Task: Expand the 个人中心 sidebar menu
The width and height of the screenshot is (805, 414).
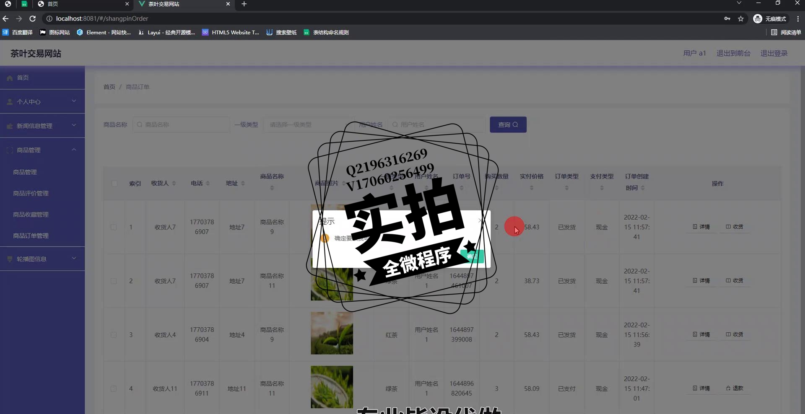Action: (x=42, y=101)
